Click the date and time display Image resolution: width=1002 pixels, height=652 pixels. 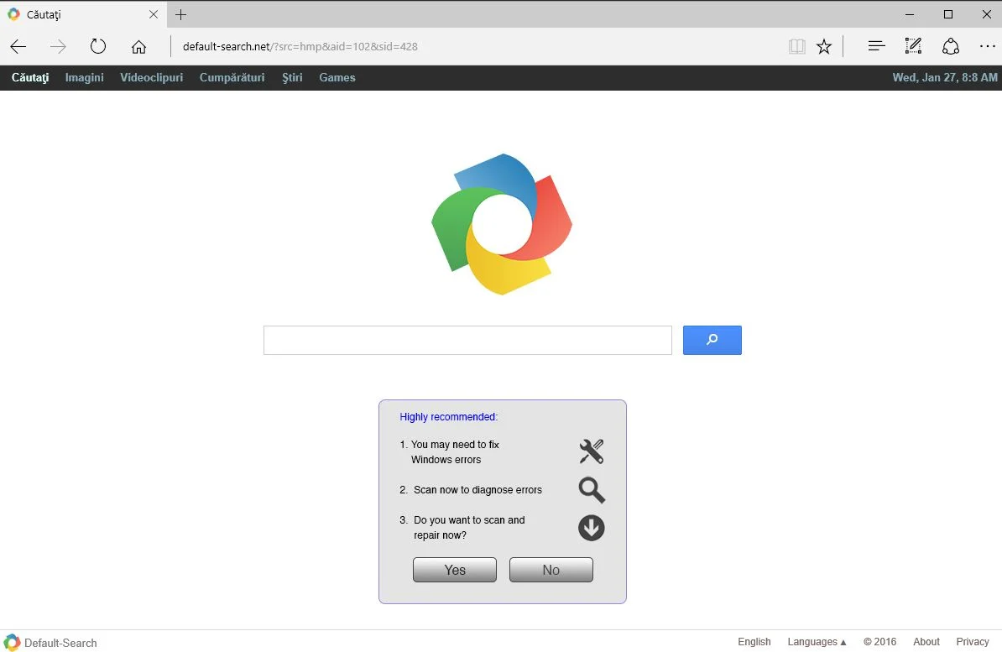coord(944,77)
